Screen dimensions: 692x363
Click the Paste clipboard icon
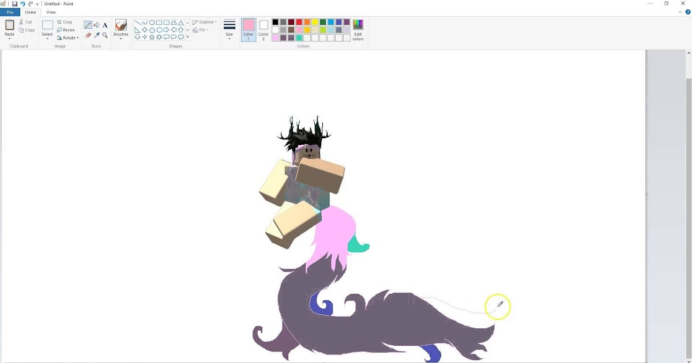point(10,25)
